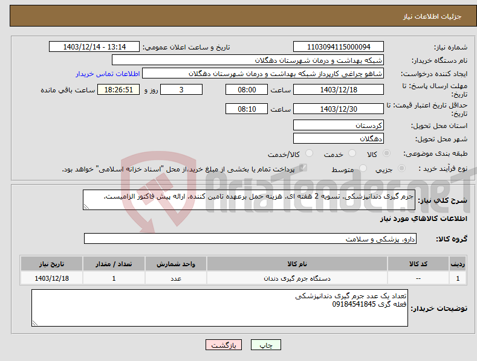Click the buyer notes textarea
The width and height of the screenshot is (477, 361).
[219, 308]
